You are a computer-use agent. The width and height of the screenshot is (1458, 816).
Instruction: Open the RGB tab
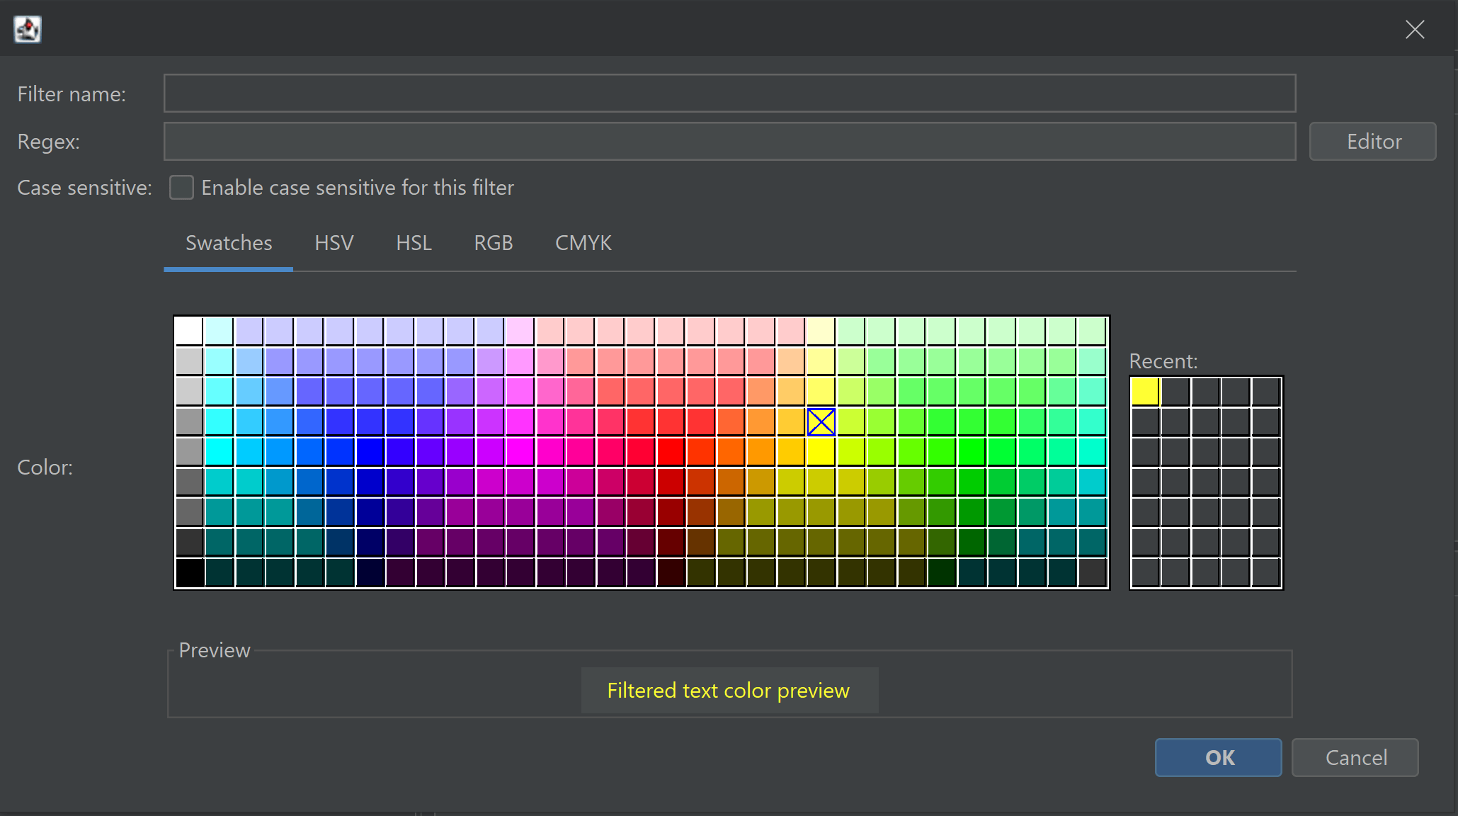(x=493, y=242)
